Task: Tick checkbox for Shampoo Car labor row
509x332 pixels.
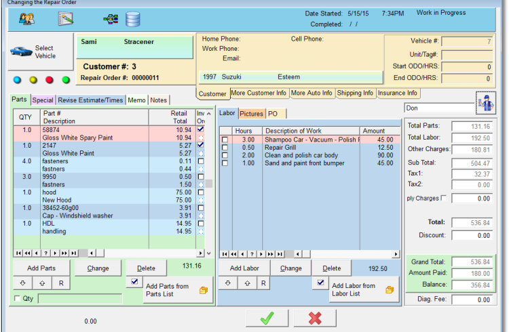Action: [x=225, y=140]
